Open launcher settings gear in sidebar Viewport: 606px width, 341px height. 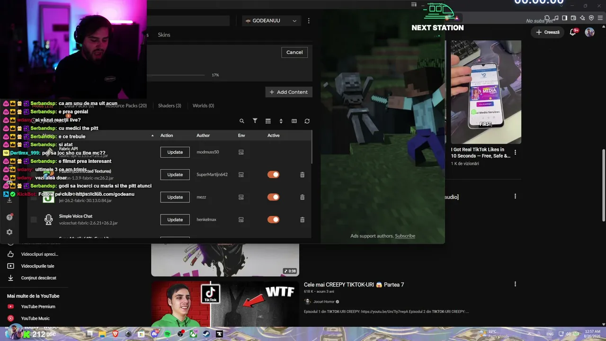(x=9, y=232)
